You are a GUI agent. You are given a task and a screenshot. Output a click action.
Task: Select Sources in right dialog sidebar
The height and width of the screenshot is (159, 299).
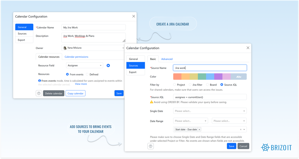[136, 66]
